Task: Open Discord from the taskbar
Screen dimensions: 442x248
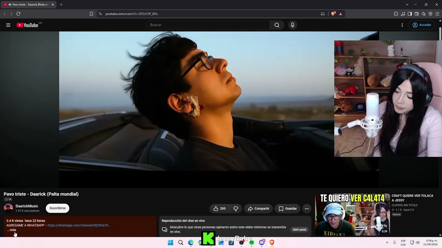Action: tap(262, 242)
